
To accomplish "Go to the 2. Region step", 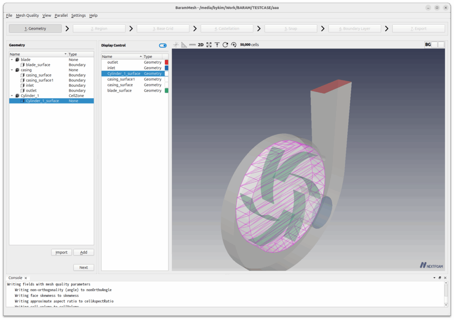I will [99, 29].
